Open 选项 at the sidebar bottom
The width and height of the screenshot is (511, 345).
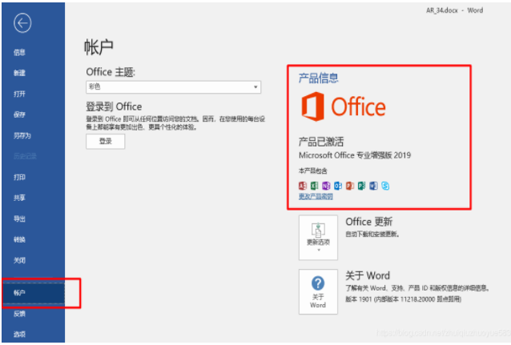click(19, 335)
